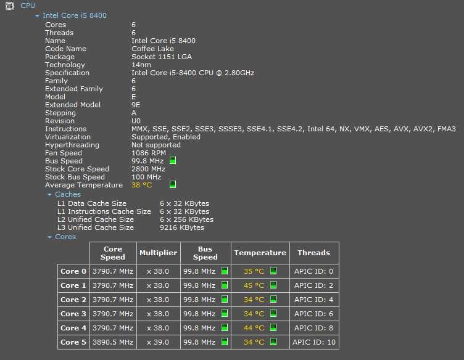
Task: Click the L1 Instructions Cache Size label
Action: pos(104,211)
